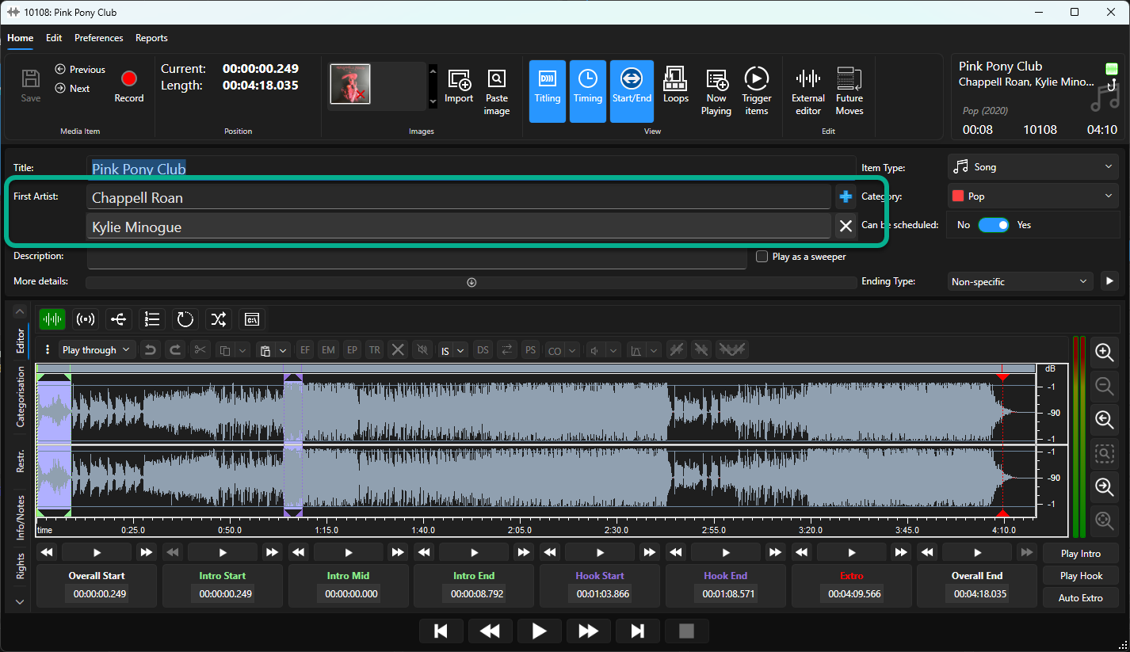Open the Item Type dropdown
Screen dimensions: 1130x652
(1033, 167)
